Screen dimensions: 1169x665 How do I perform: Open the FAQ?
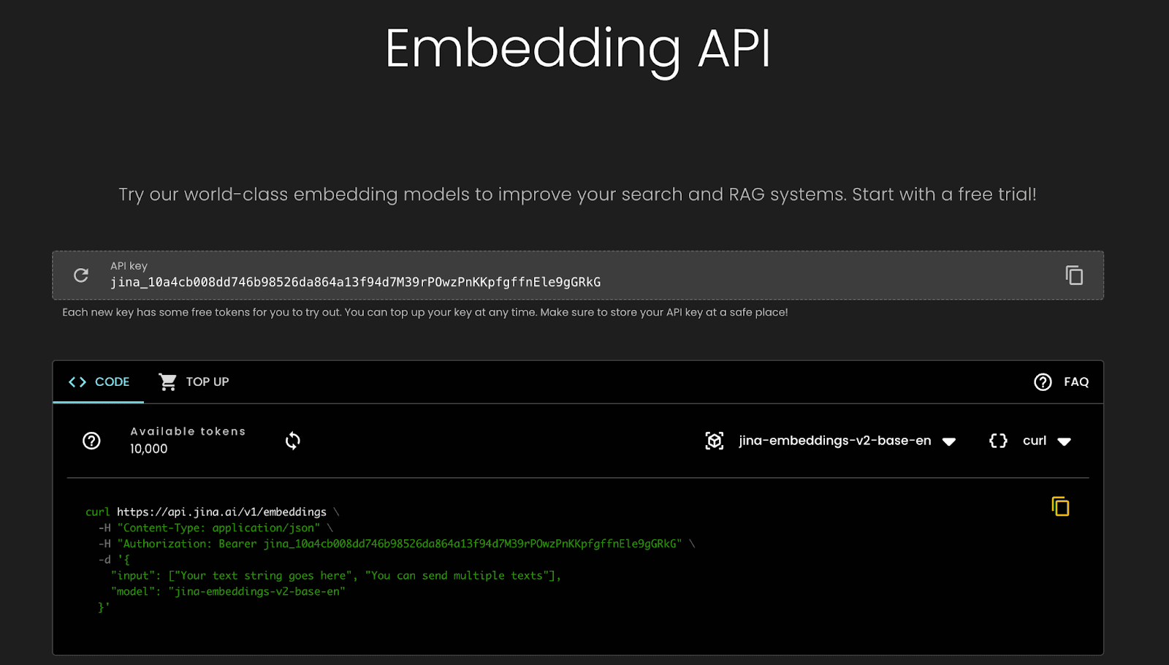point(1075,382)
